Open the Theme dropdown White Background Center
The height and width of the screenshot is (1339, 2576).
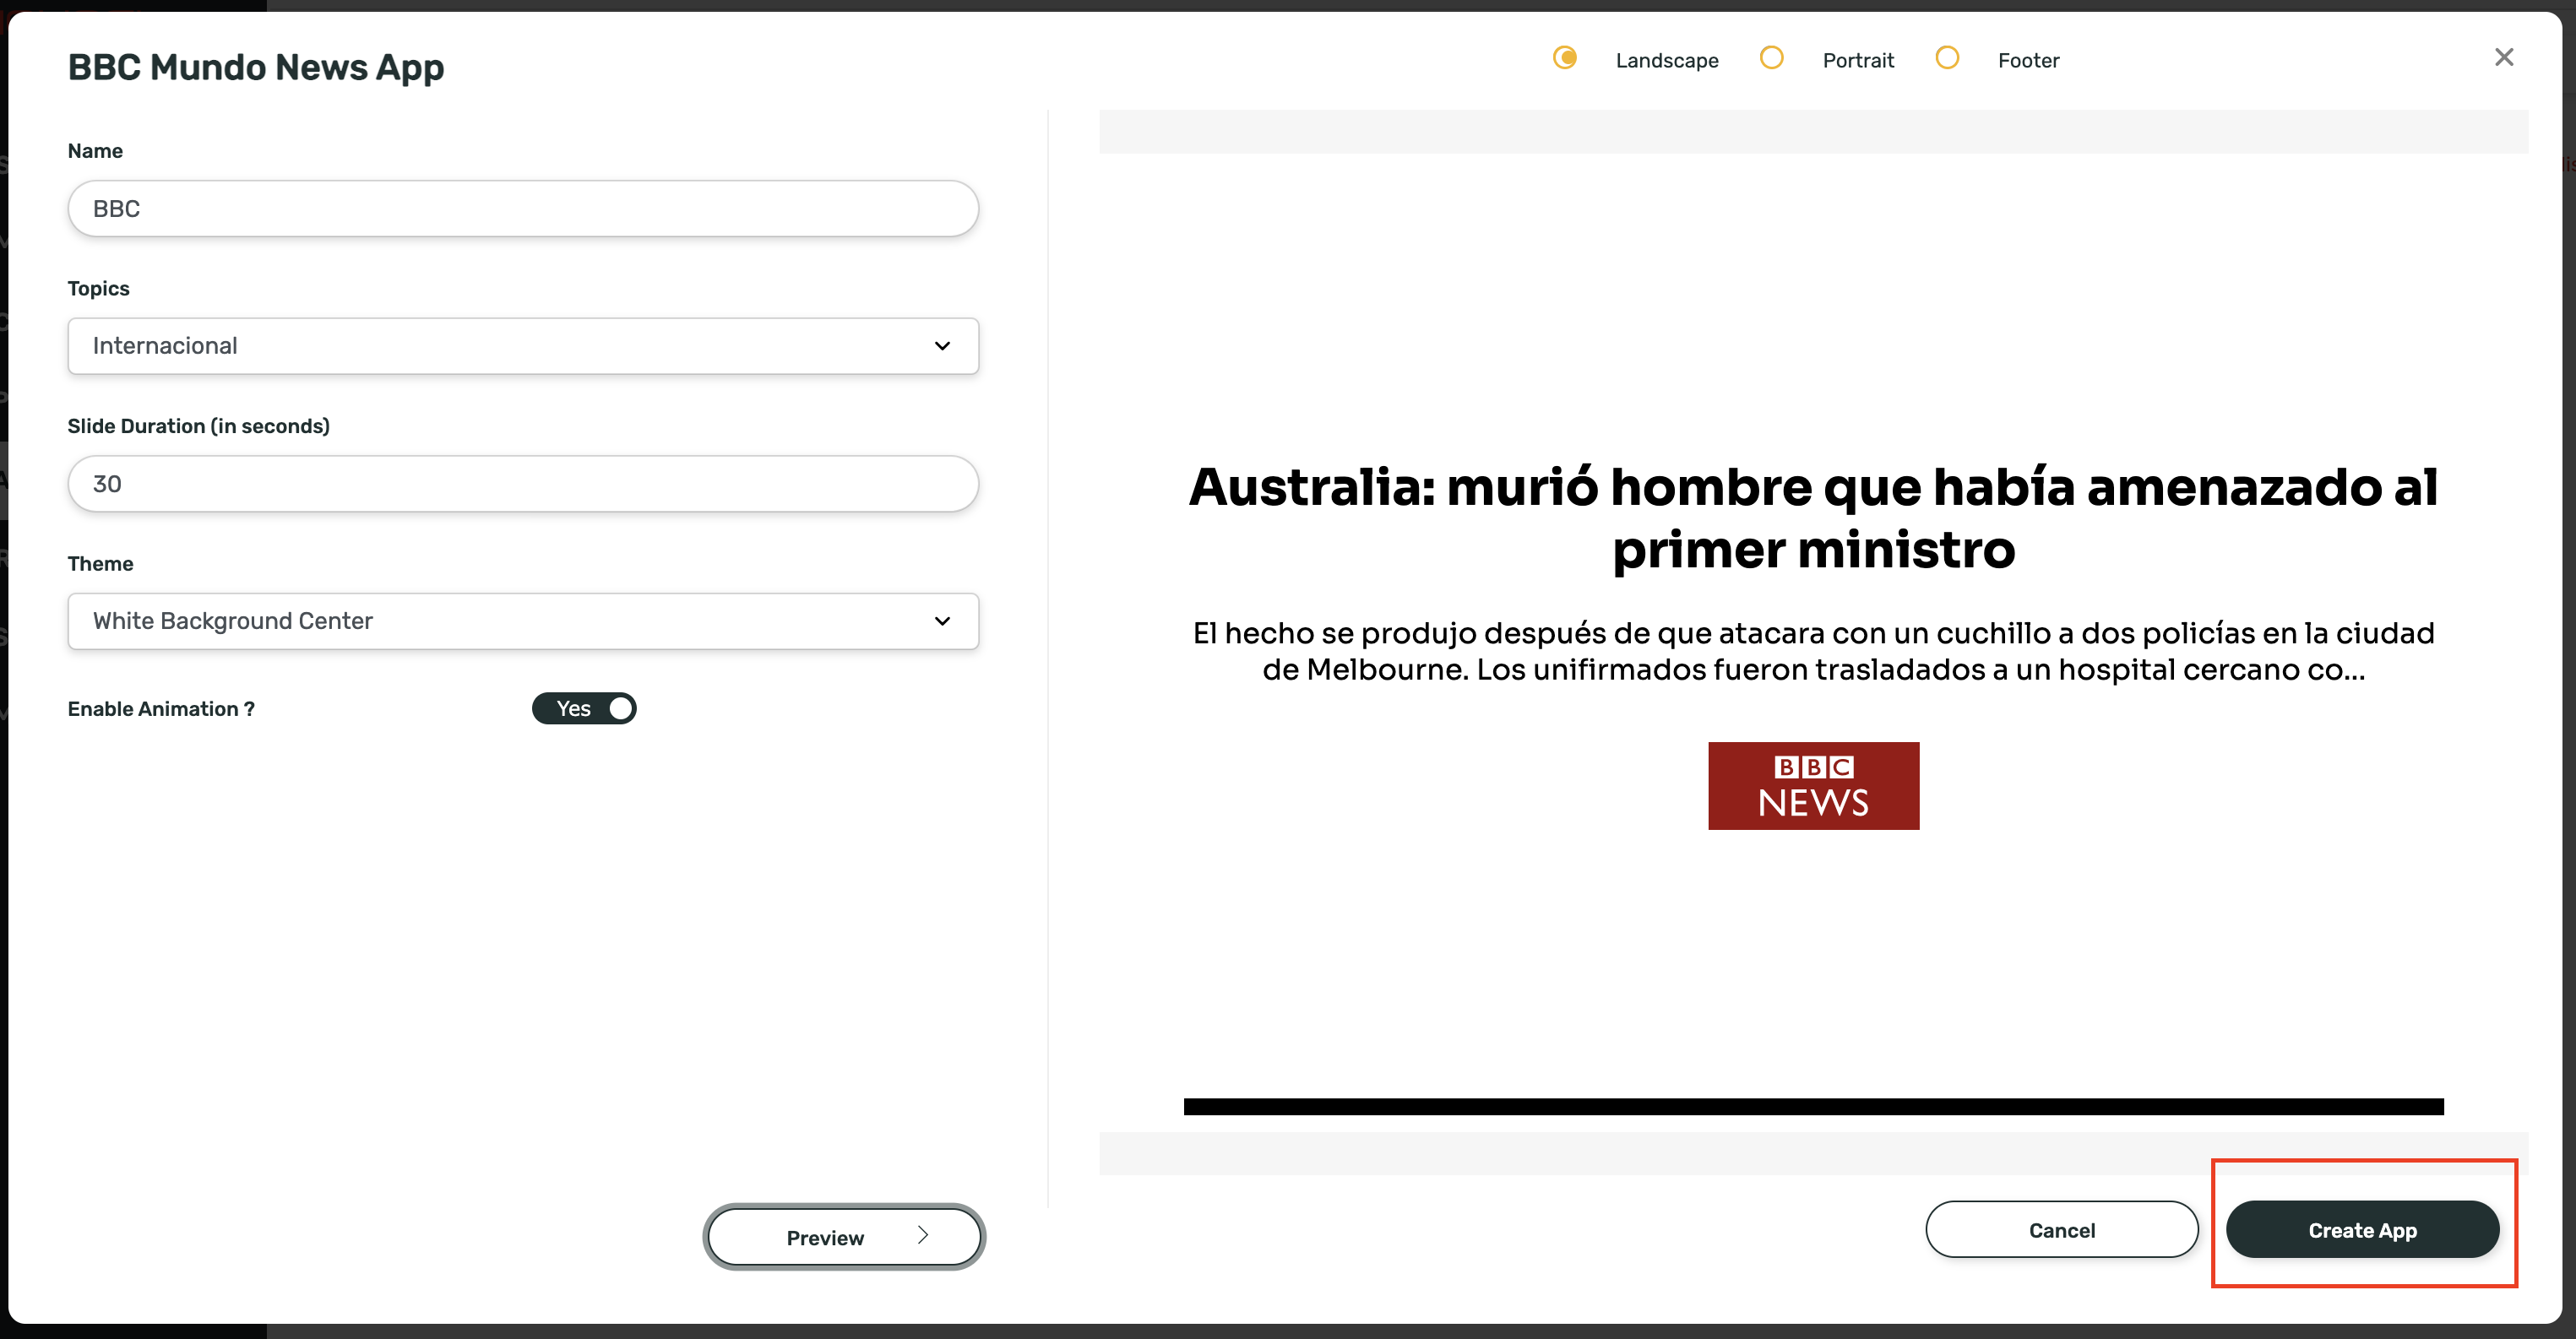pyautogui.click(x=523, y=621)
